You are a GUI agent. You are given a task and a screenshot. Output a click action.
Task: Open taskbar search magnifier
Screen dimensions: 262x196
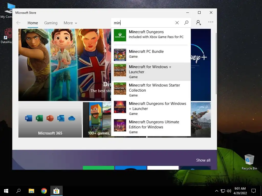click(x=18, y=191)
